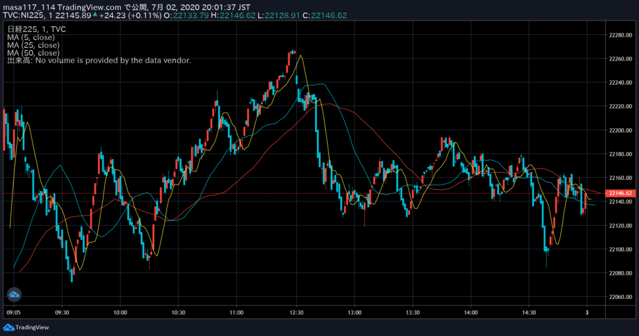Click the 22200.00 price axis label
639x336 pixels.
pos(621,130)
